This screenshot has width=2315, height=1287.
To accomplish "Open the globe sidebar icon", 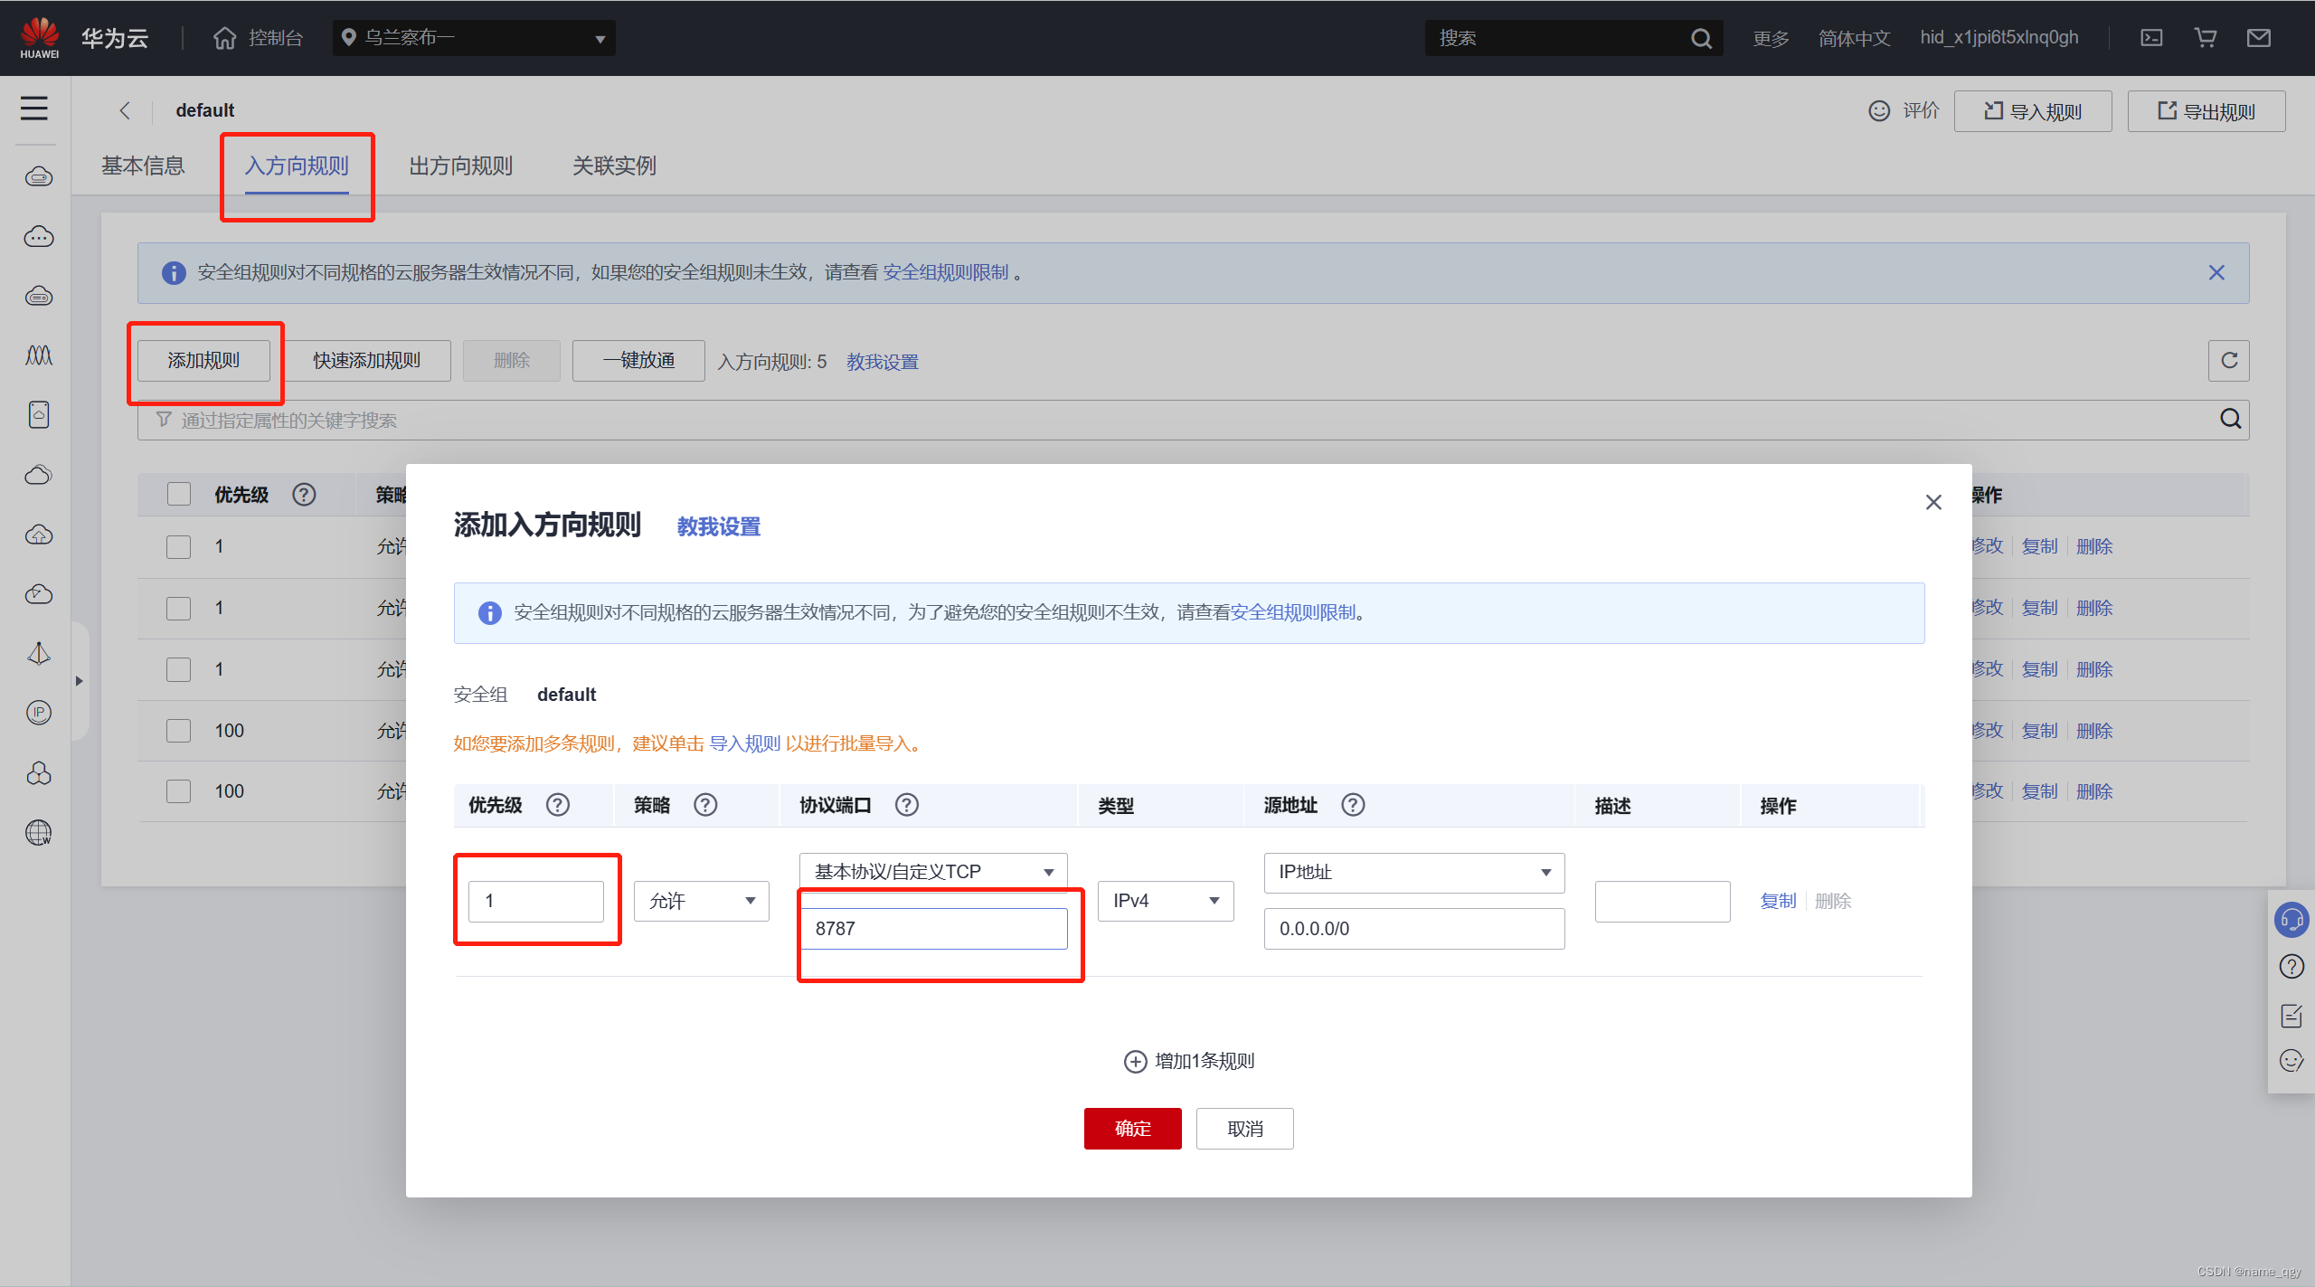I will pyautogui.click(x=39, y=832).
